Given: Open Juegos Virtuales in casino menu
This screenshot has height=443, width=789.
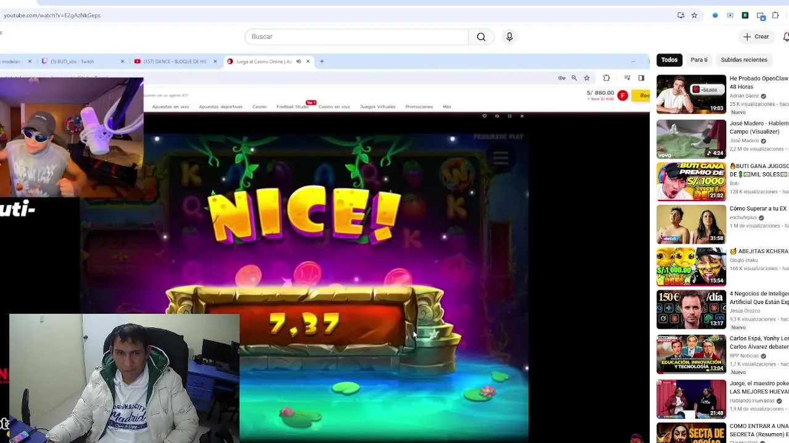Looking at the screenshot, I should (x=378, y=107).
